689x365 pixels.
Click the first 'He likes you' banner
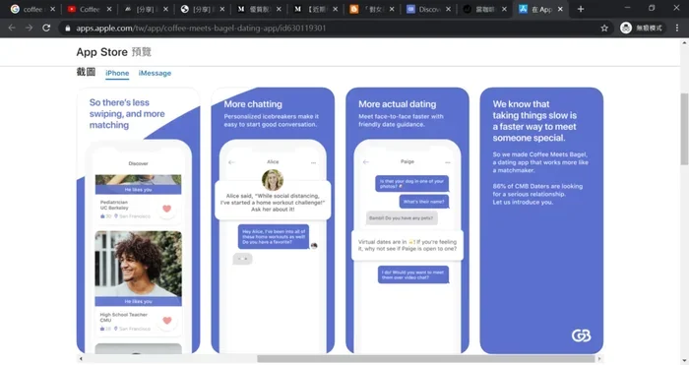pyautogui.click(x=138, y=189)
